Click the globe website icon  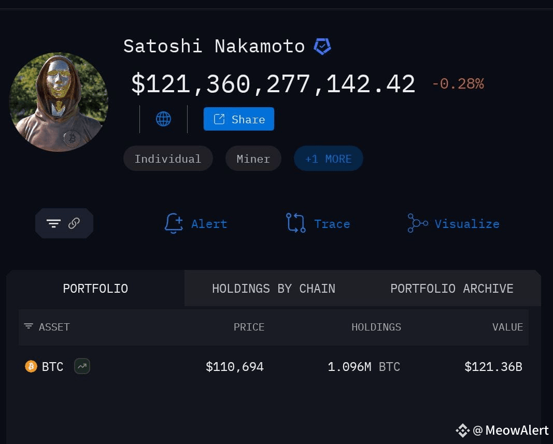pyautogui.click(x=163, y=119)
